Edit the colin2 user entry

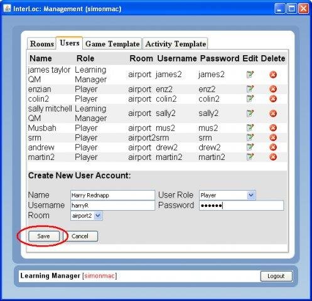[250, 98]
